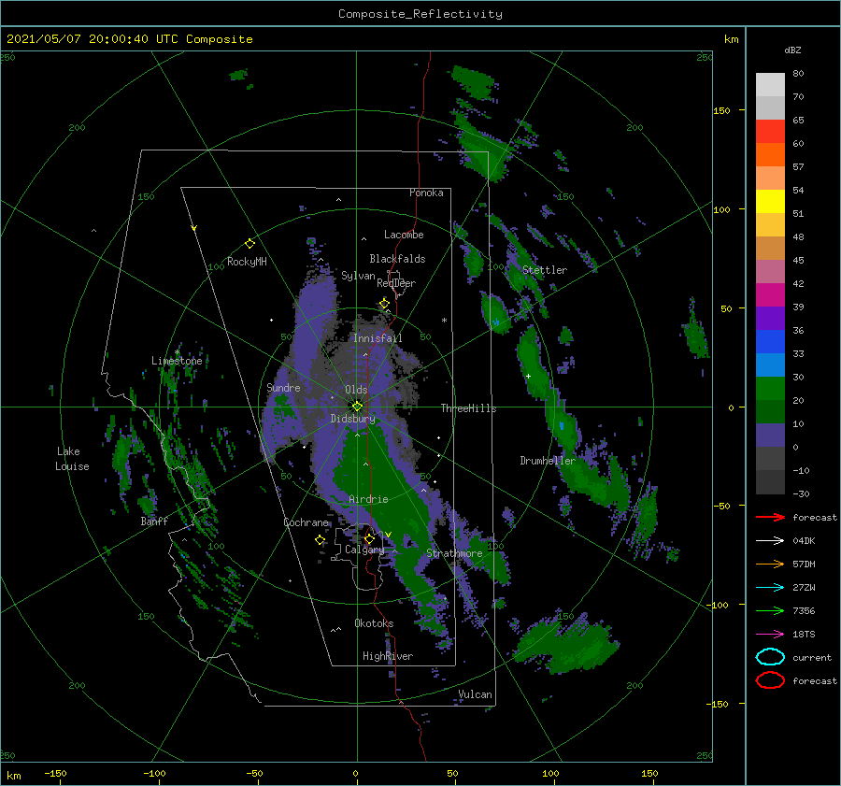Click the yellow diamond marker near Cochrane
The height and width of the screenshot is (786, 841).
click(x=320, y=540)
